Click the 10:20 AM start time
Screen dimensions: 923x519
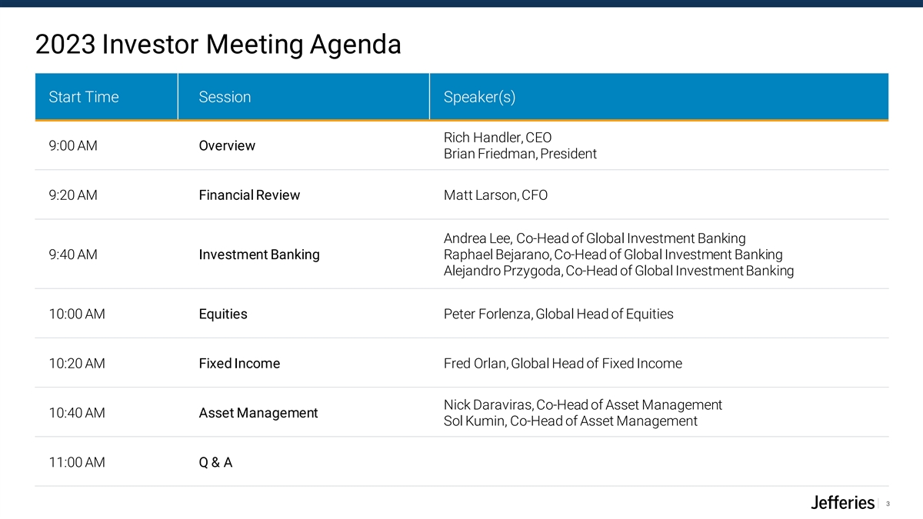(x=76, y=364)
